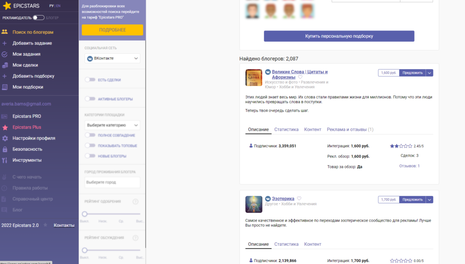This screenshot has height=264, width=465.
Task: Toggle Рекламодатель / Блогер switch
Action: 39,18
